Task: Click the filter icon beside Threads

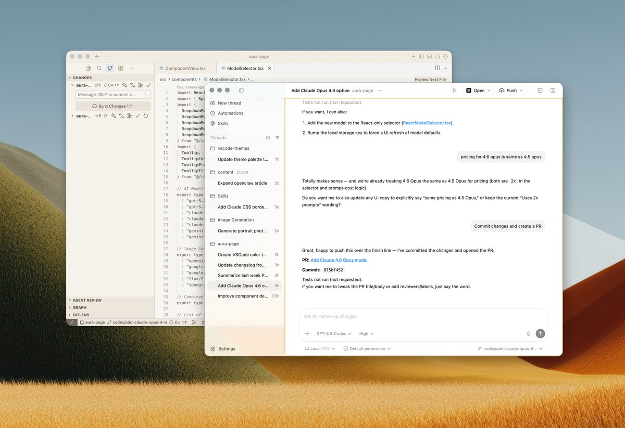Action: [278, 138]
